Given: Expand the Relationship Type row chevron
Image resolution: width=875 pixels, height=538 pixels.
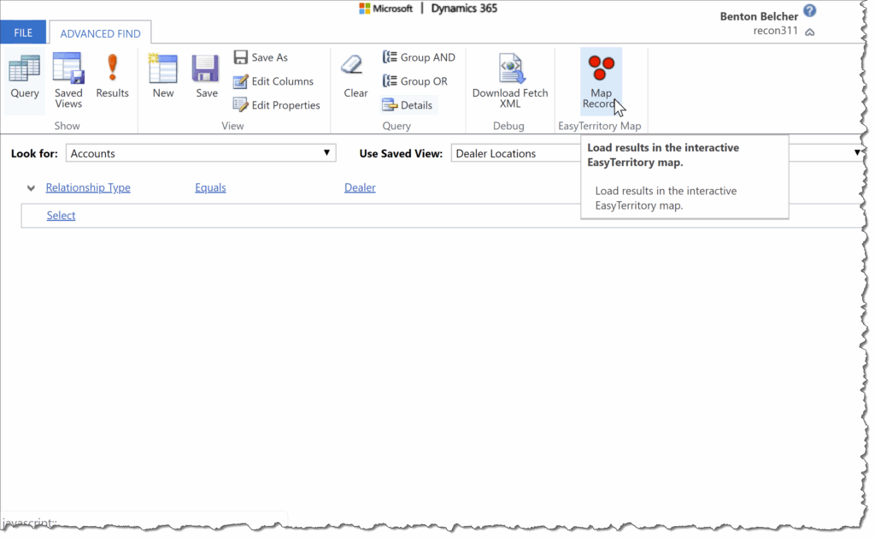Looking at the screenshot, I should (x=32, y=188).
